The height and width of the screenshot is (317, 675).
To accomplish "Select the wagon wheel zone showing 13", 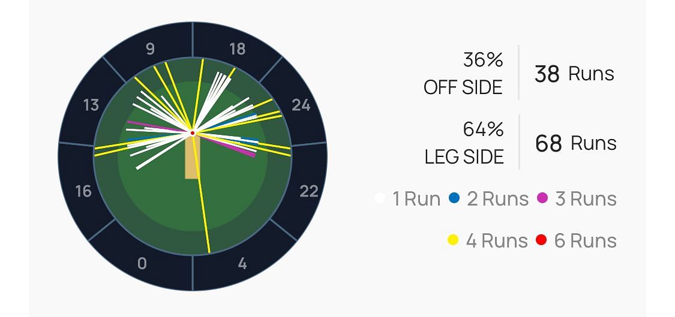I will click(91, 105).
